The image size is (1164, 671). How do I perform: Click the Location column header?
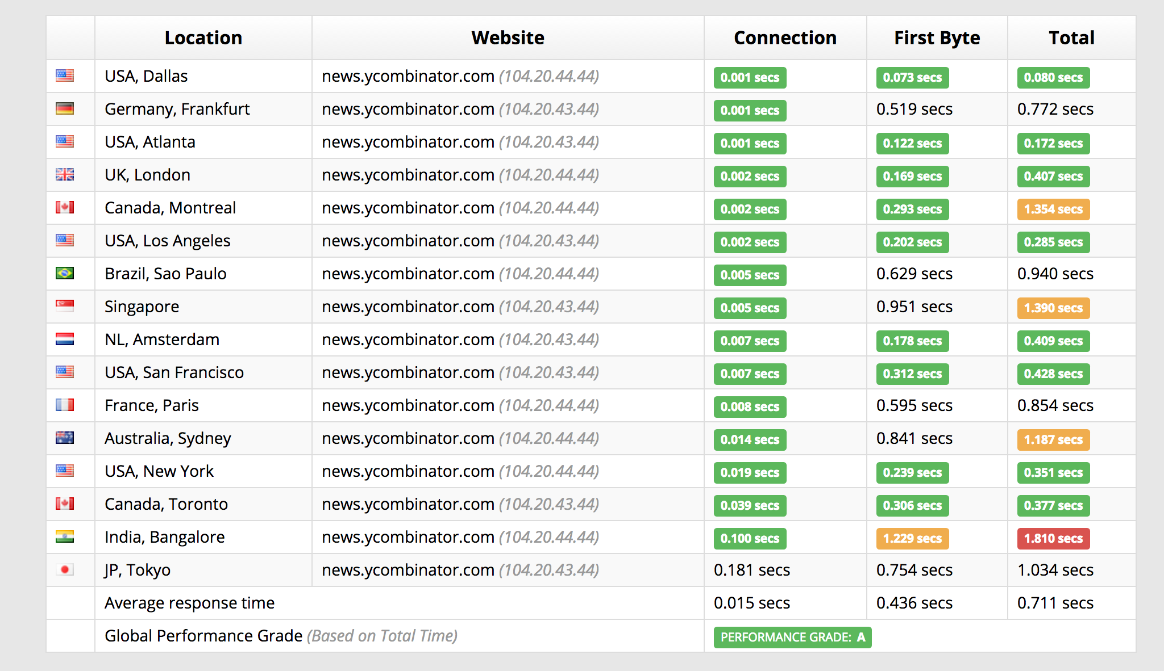203,37
